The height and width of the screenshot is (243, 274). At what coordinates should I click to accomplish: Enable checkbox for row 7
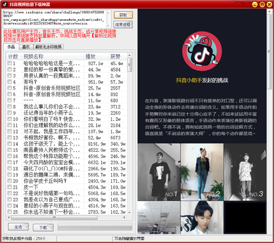click(x=10, y=100)
